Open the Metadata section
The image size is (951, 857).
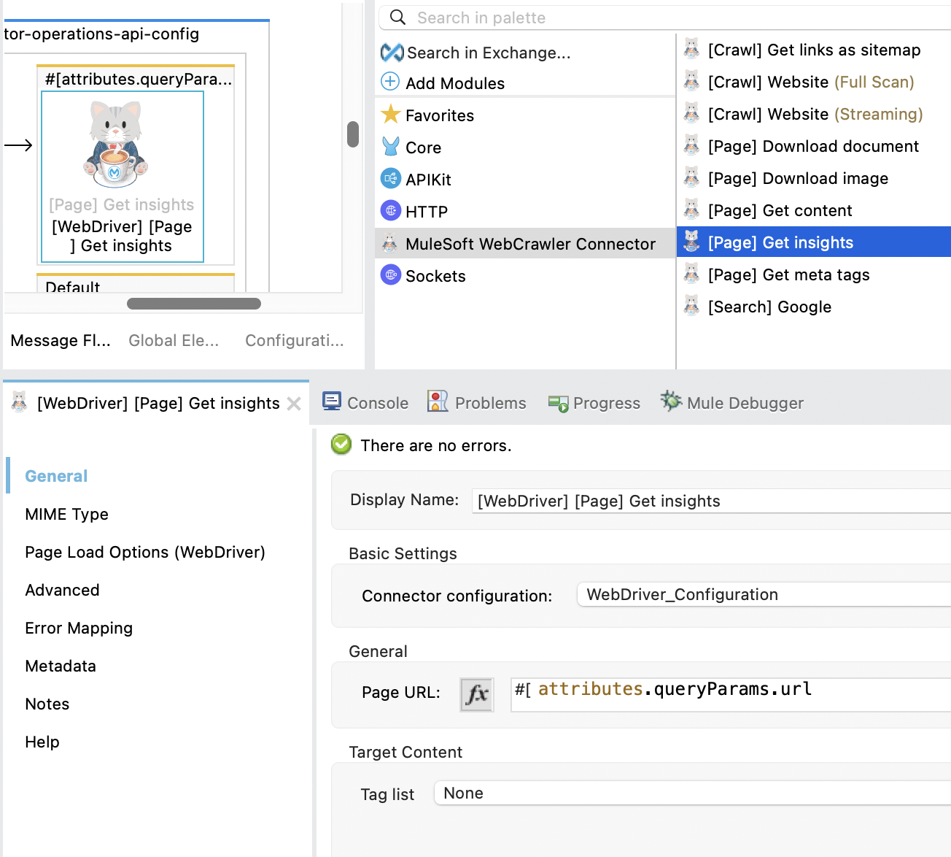pos(61,666)
